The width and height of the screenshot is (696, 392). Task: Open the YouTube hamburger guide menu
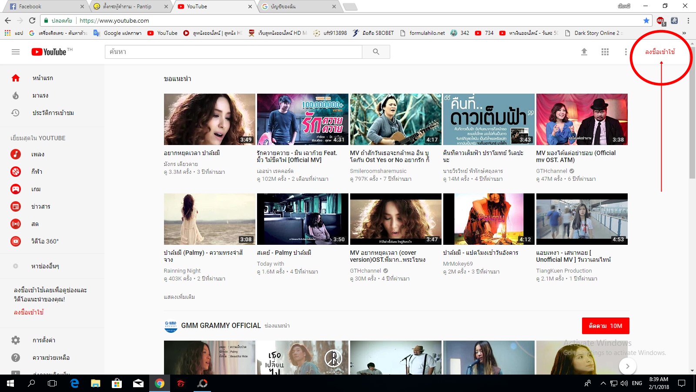coord(16,52)
